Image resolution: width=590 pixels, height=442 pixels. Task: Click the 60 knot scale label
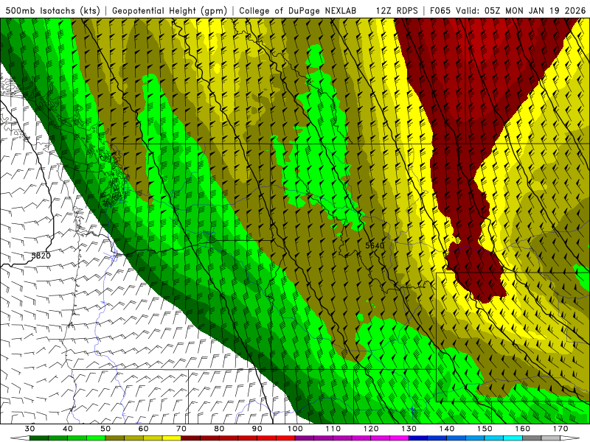click(143, 429)
